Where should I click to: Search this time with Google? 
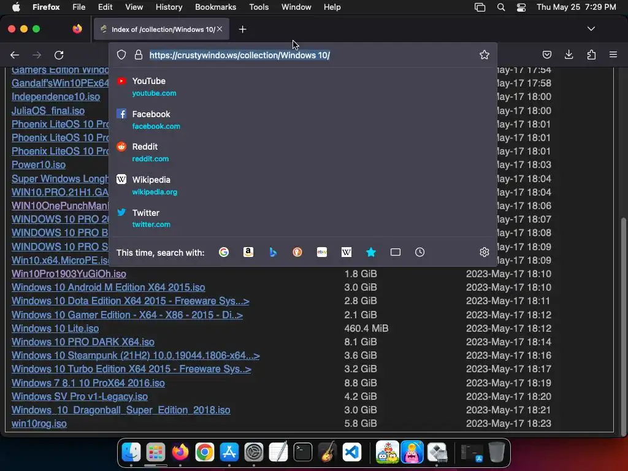223,252
